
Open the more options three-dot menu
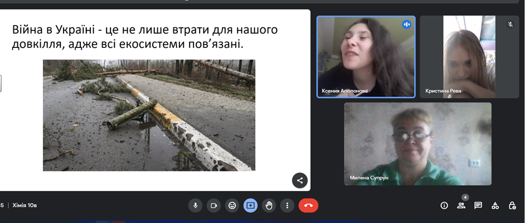(x=287, y=206)
